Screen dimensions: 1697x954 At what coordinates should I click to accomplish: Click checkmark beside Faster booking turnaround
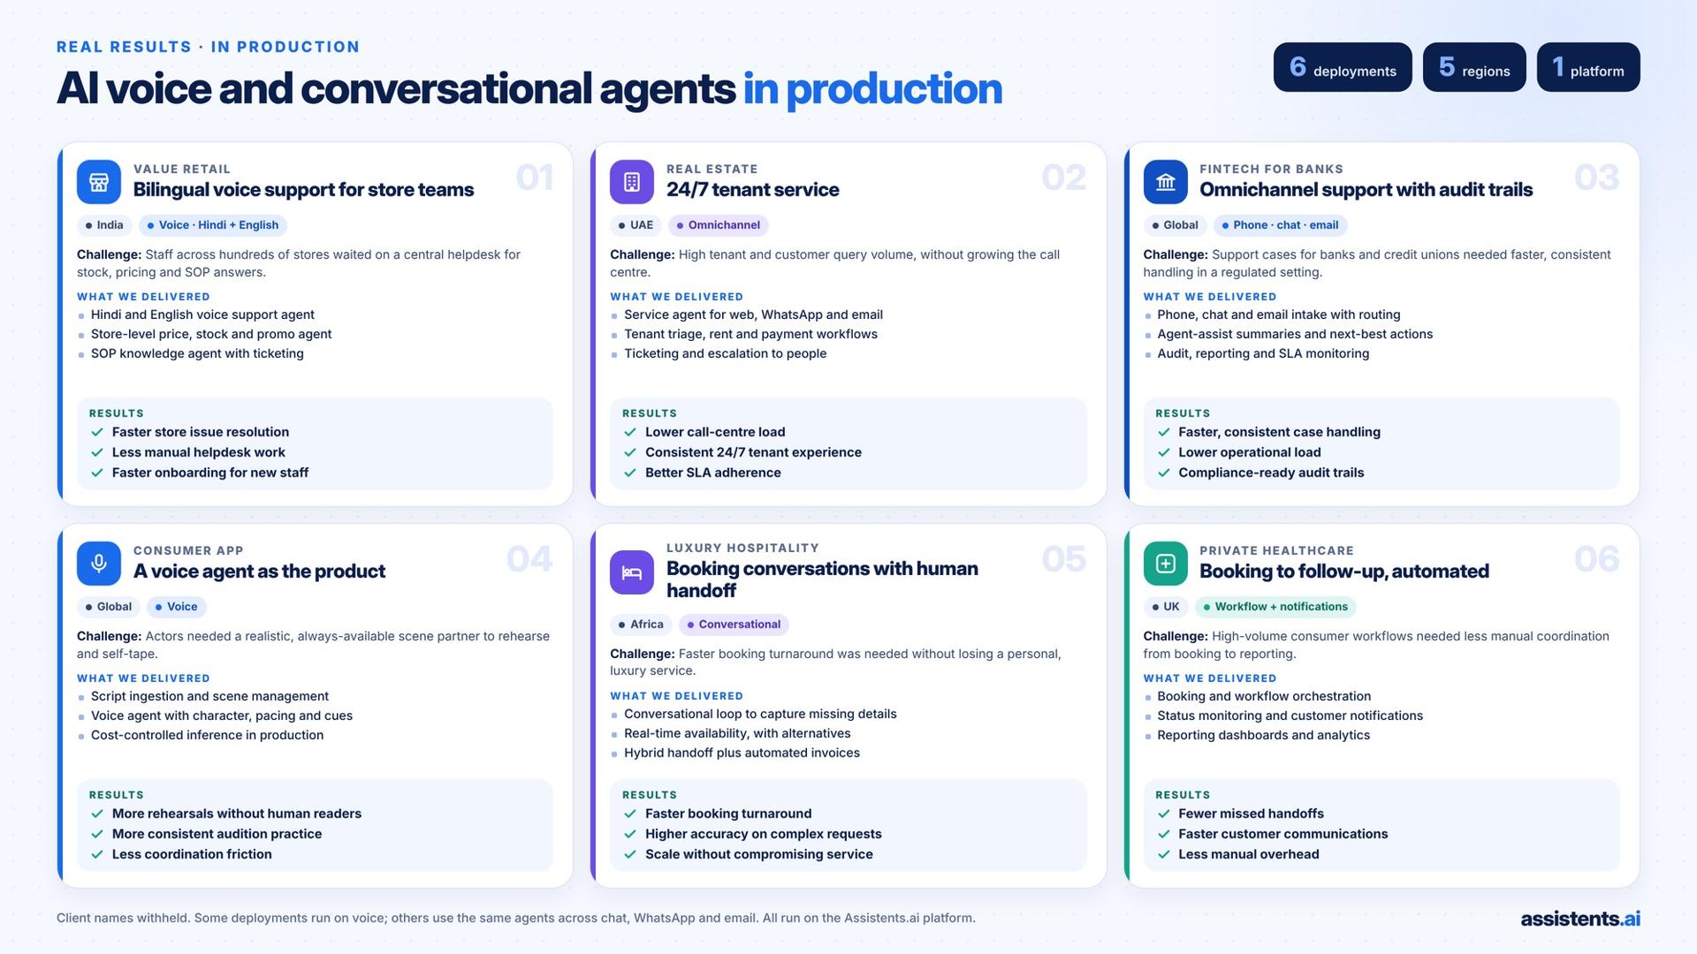630,814
